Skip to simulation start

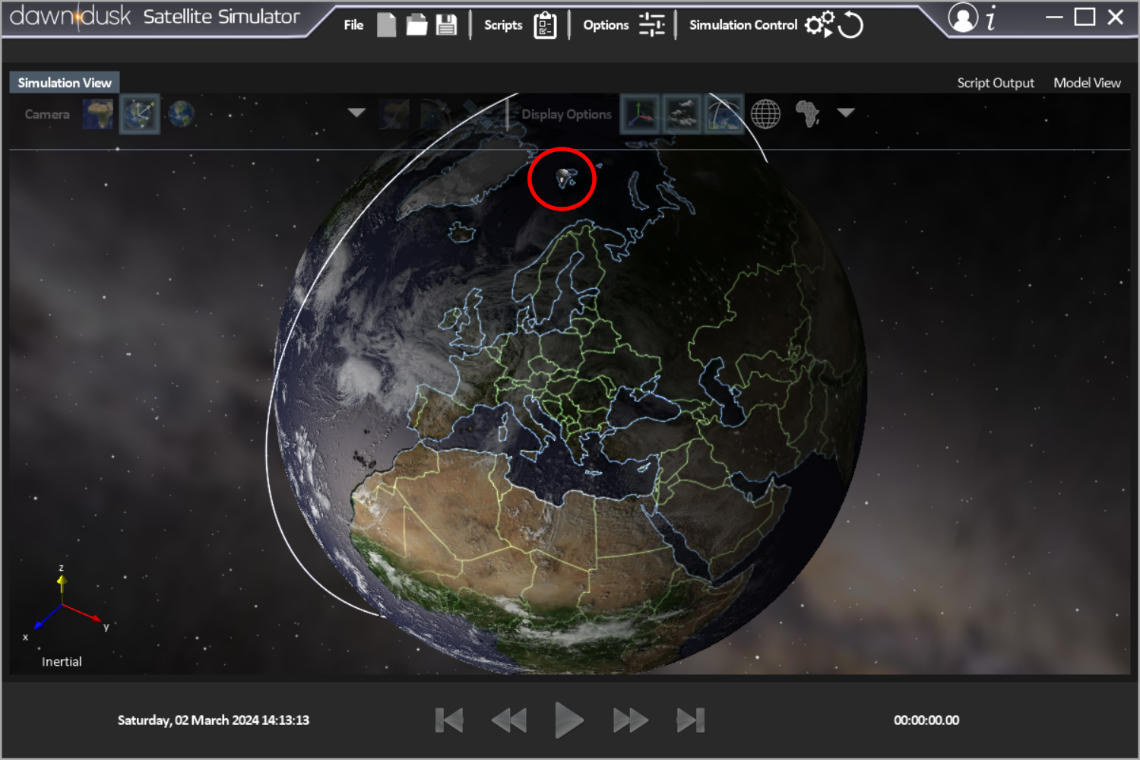449,720
